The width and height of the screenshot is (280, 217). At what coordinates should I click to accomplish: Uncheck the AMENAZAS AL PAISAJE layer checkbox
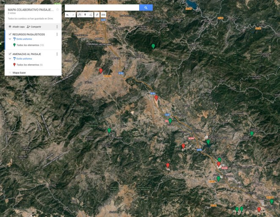(x=10, y=54)
